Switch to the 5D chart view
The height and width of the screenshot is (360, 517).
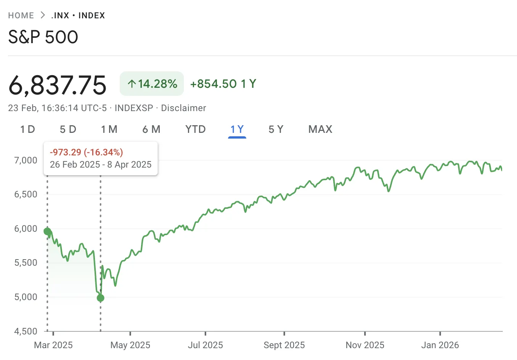tap(68, 129)
